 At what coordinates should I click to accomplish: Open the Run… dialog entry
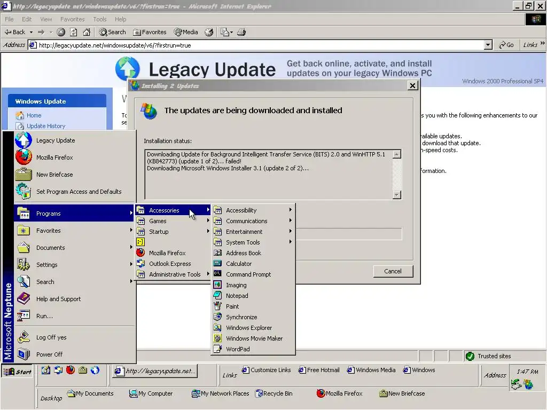[75, 316]
